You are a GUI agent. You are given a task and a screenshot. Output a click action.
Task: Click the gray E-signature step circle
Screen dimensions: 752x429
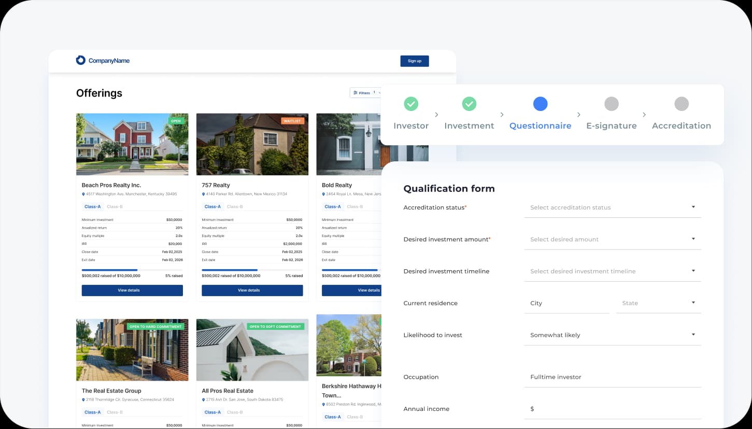612,104
